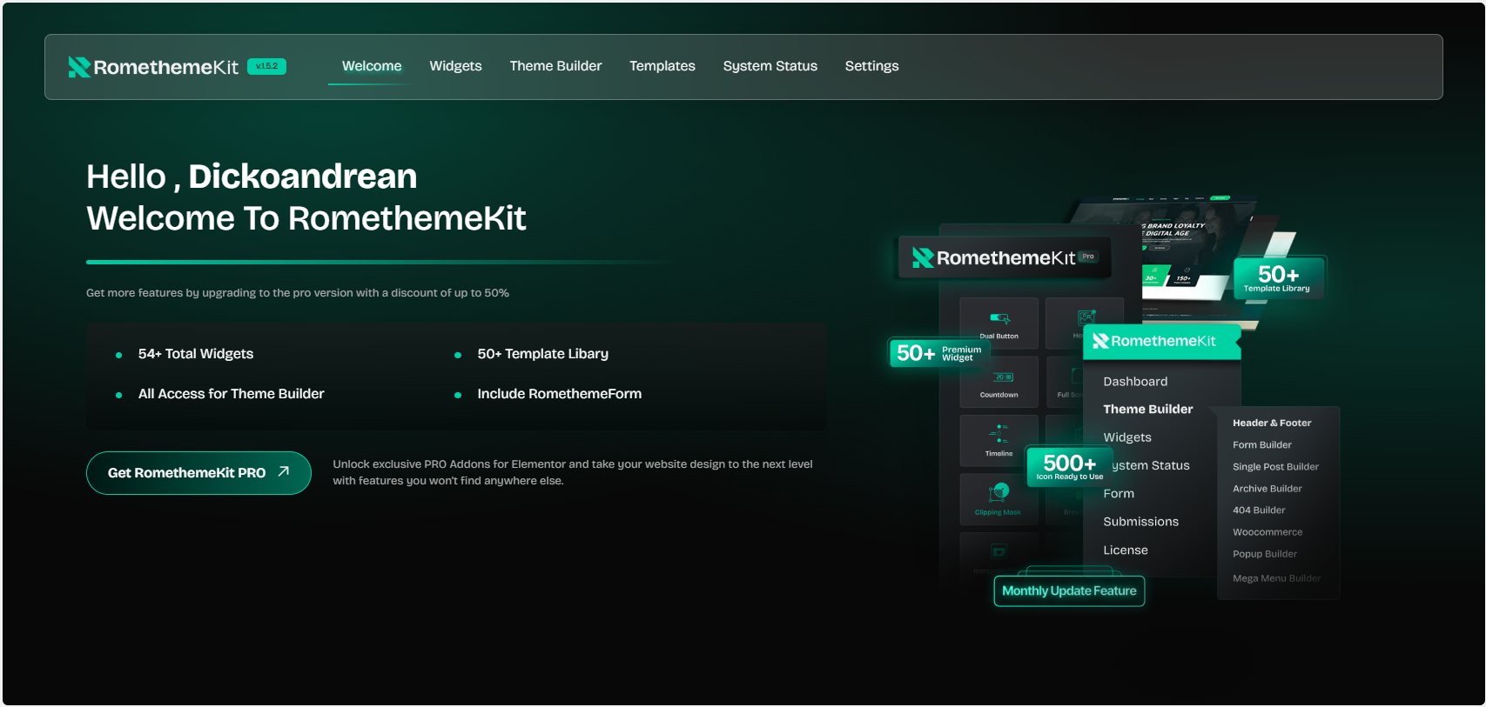Image resolution: width=1486 pixels, height=707 pixels.
Task: Click Theme Builder in the preview menu
Action: click(1148, 410)
